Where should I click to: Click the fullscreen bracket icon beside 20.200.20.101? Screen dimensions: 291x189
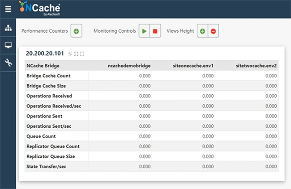point(82,54)
